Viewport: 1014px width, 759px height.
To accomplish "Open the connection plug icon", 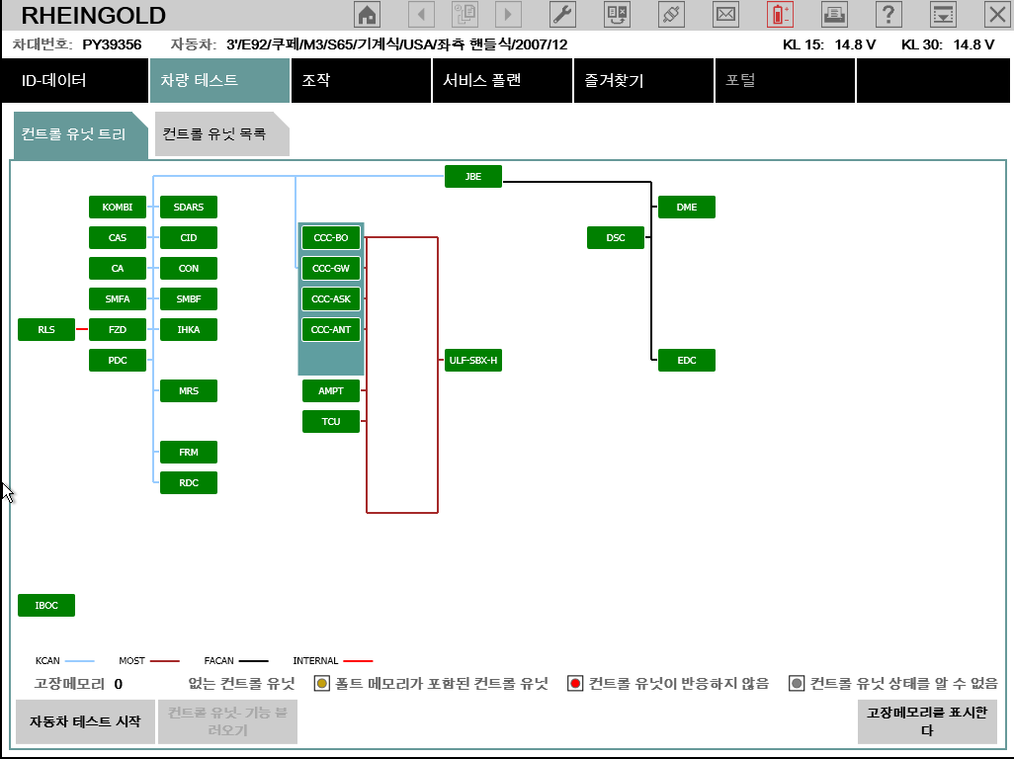I will click(671, 14).
